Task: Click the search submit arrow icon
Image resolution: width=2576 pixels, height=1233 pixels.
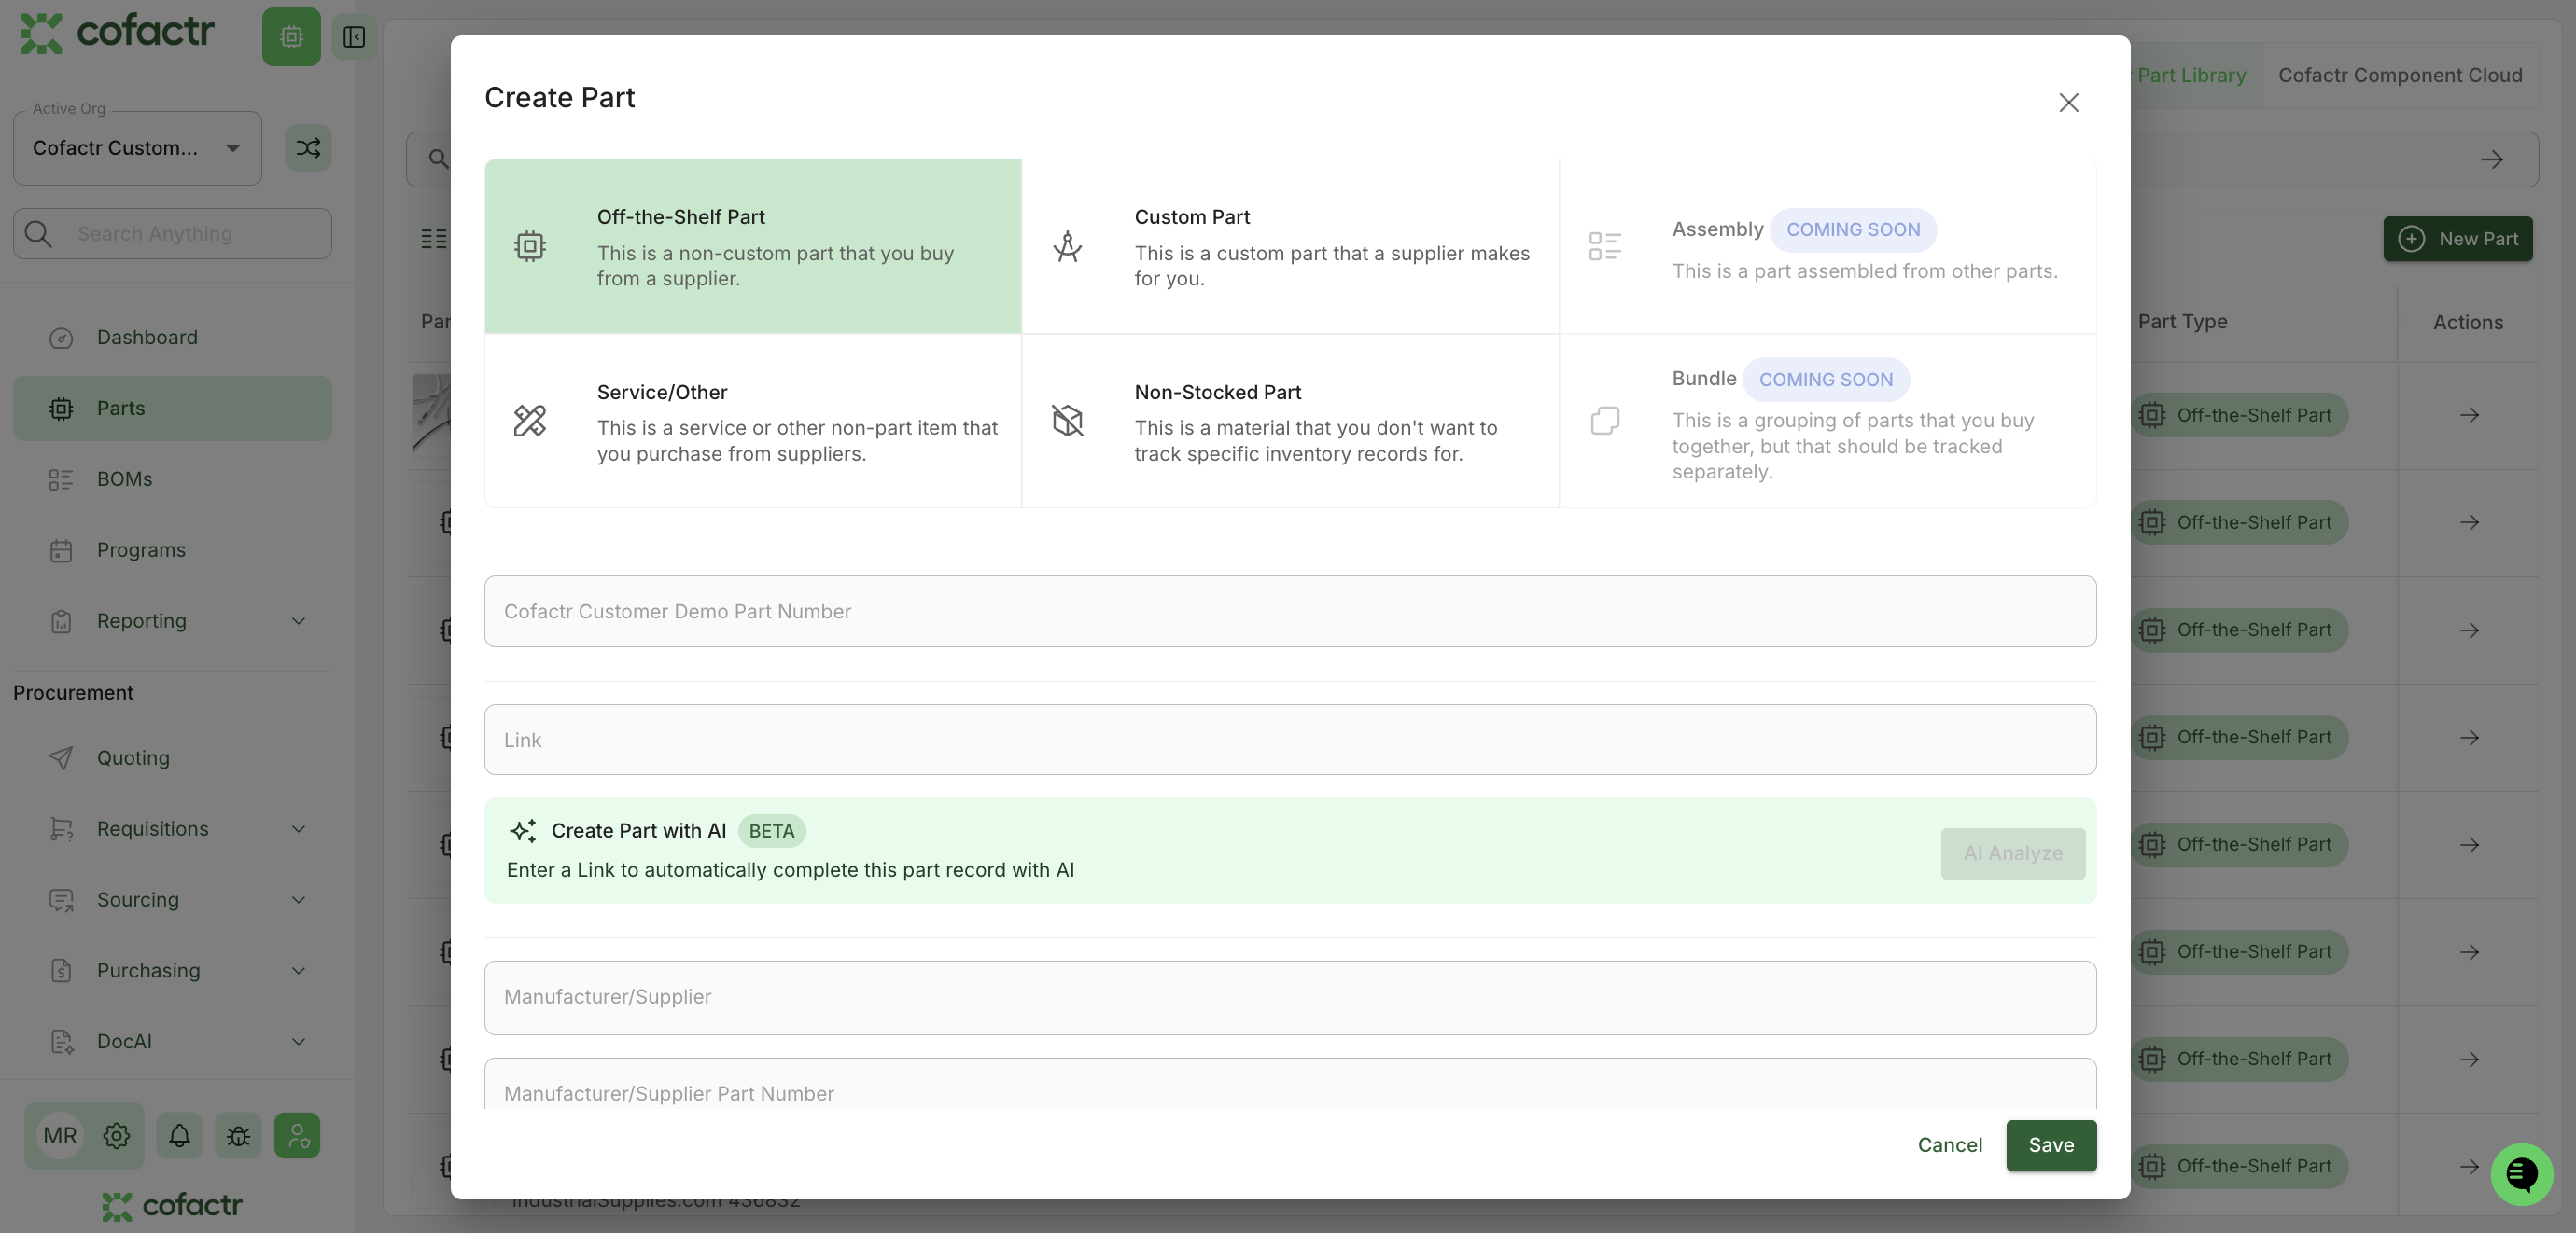Action: [x=2492, y=159]
